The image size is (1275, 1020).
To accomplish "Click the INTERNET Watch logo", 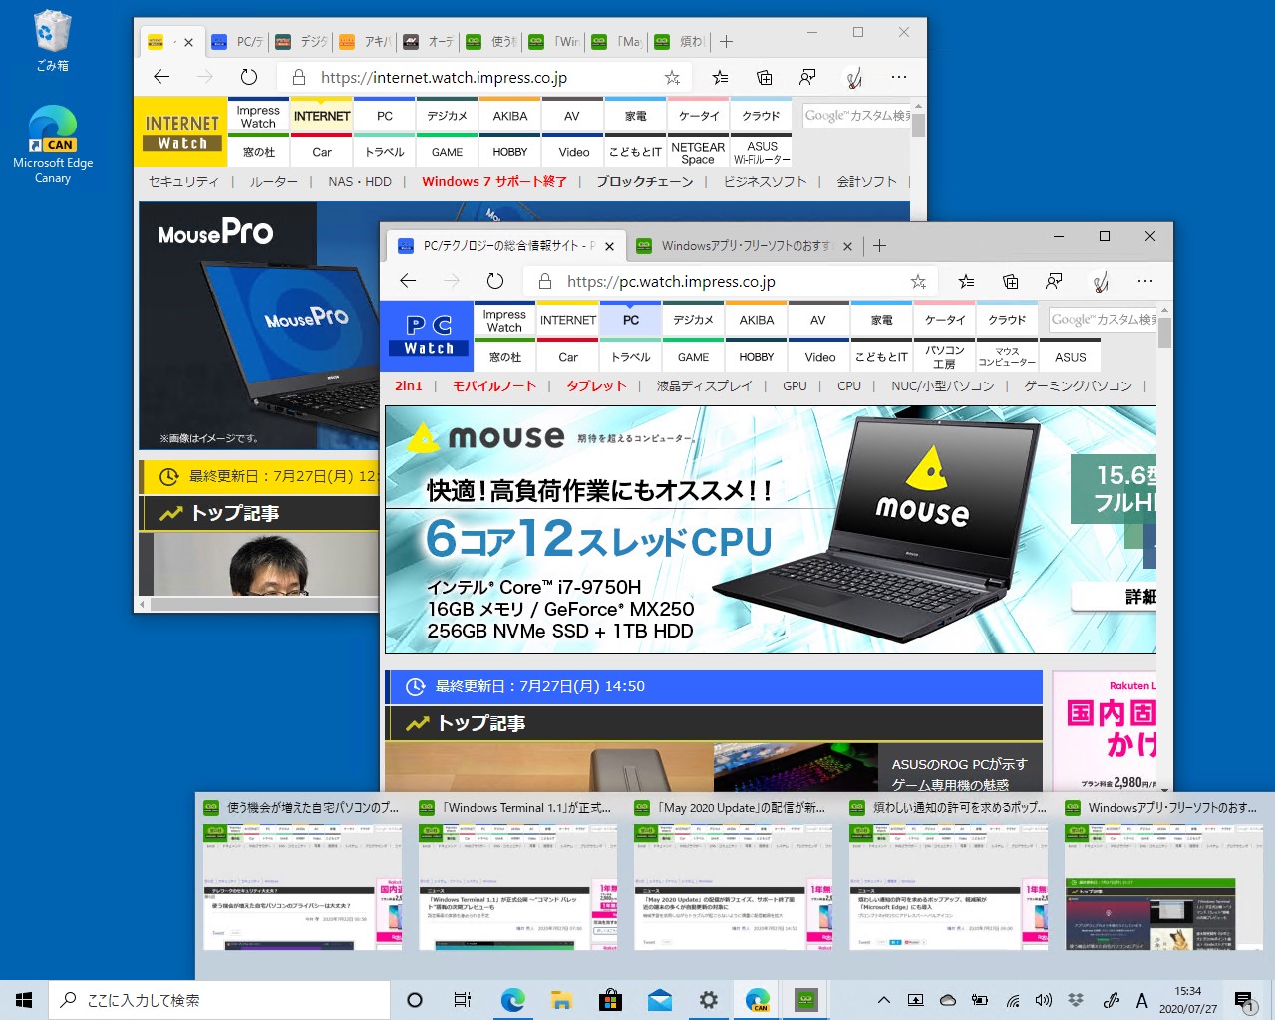I will (180, 130).
